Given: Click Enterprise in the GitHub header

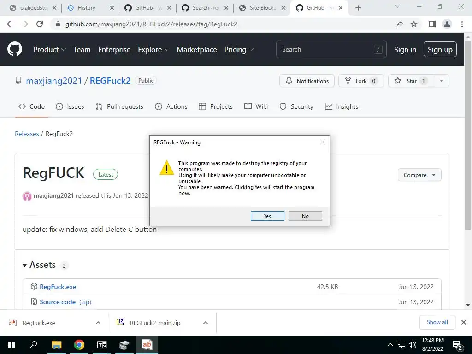Looking at the screenshot, I should (114, 50).
